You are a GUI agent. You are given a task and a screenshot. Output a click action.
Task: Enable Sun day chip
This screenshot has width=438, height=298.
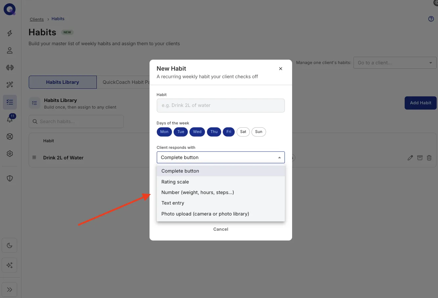pos(259,132)
